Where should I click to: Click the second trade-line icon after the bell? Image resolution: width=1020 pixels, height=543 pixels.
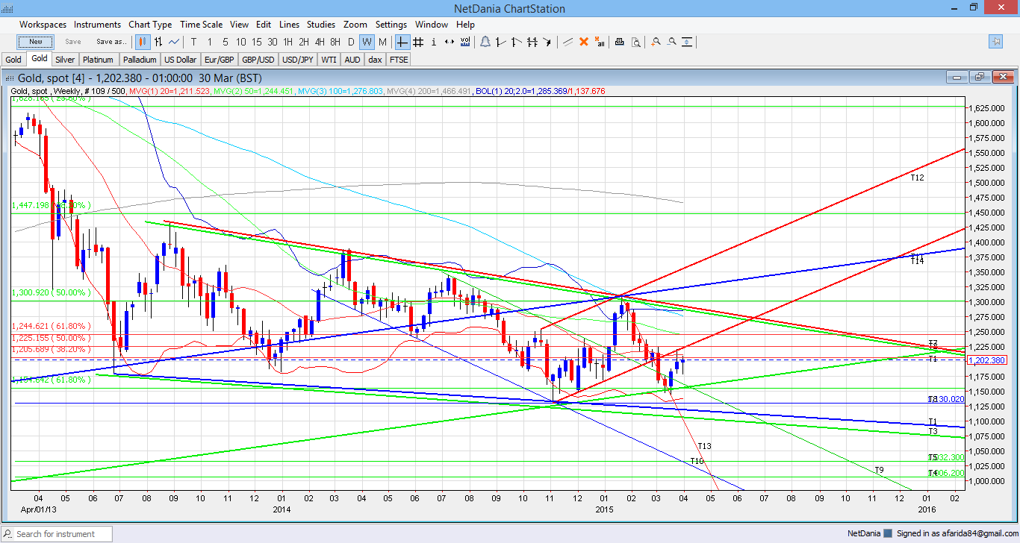click(x=517, y=42)
